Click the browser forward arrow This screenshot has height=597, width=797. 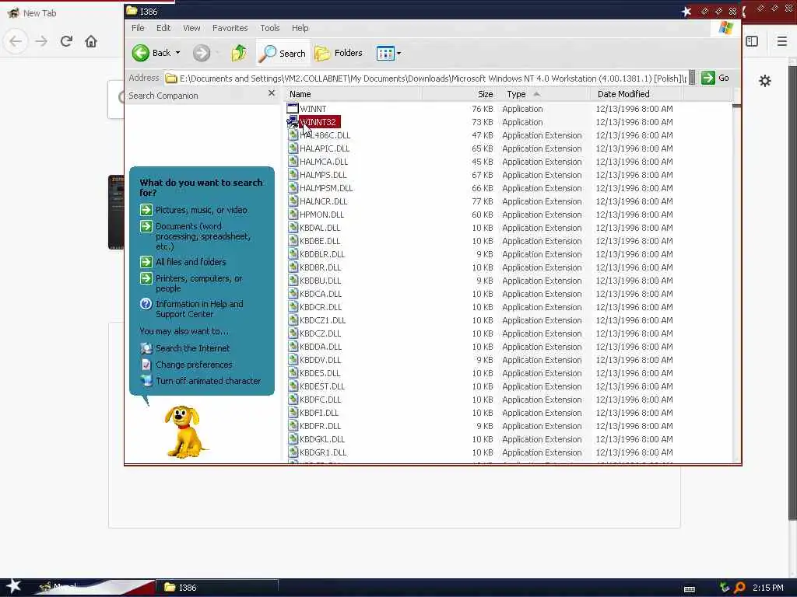pyautogui.click(x=41, y=41)
